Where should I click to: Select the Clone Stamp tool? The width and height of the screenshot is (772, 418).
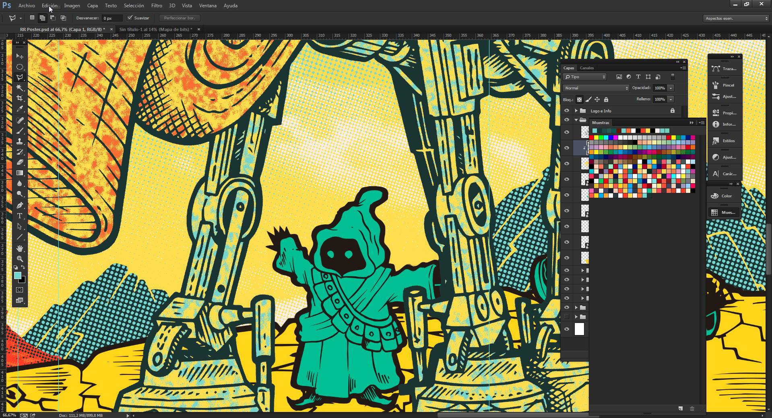(20, 141)
